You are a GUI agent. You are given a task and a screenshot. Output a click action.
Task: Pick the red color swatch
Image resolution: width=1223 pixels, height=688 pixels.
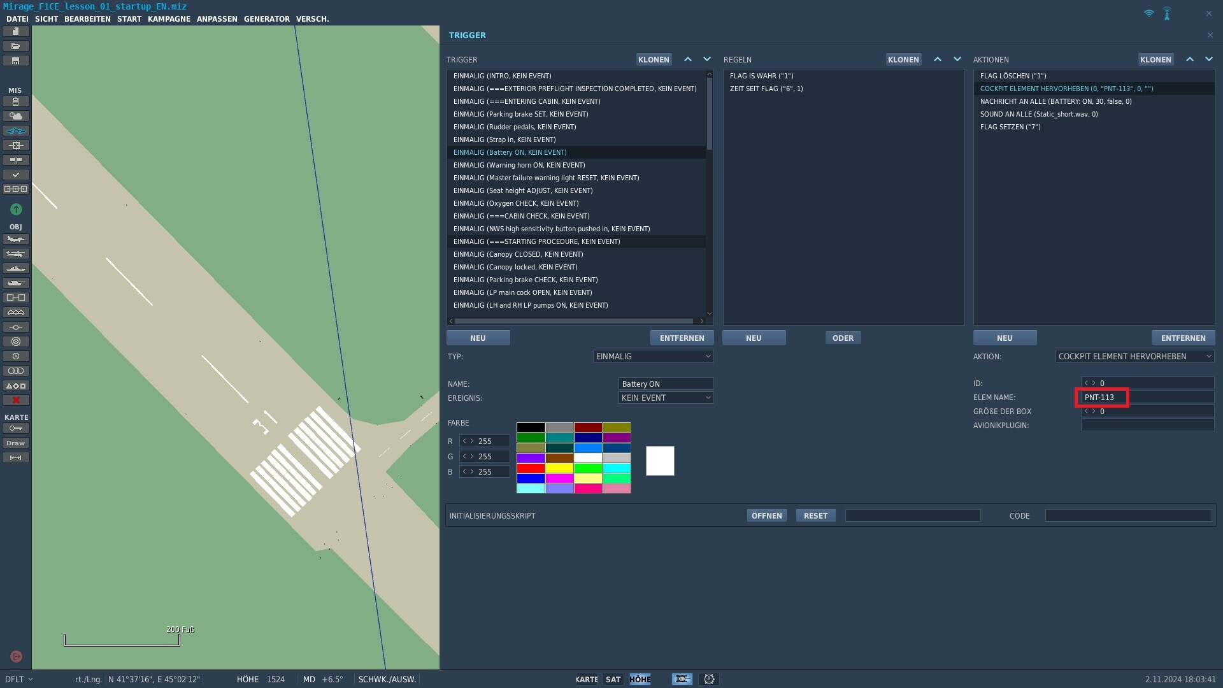click(531, 468)
